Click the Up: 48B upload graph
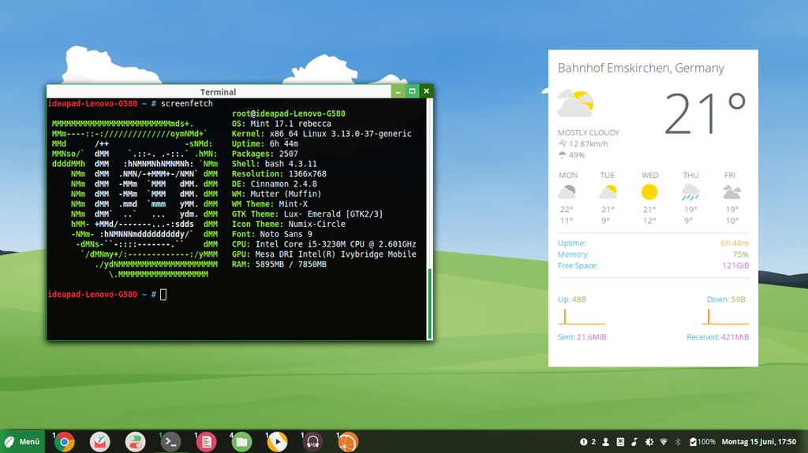 582,317
